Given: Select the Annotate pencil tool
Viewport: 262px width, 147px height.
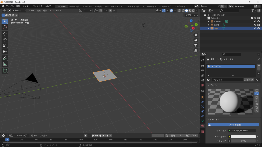Looking at the screenshot, I should 5,58.
